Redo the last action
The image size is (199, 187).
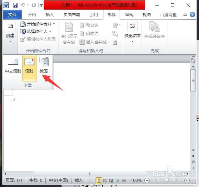[34, 5]
